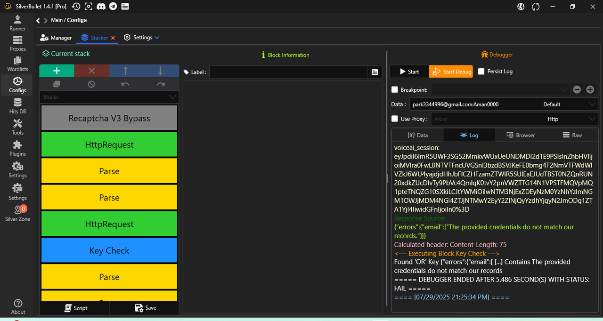Remove the selected block with the X button
Viewport: 603px width, 321px height.
pyautogui.click(x=91, y=71)
